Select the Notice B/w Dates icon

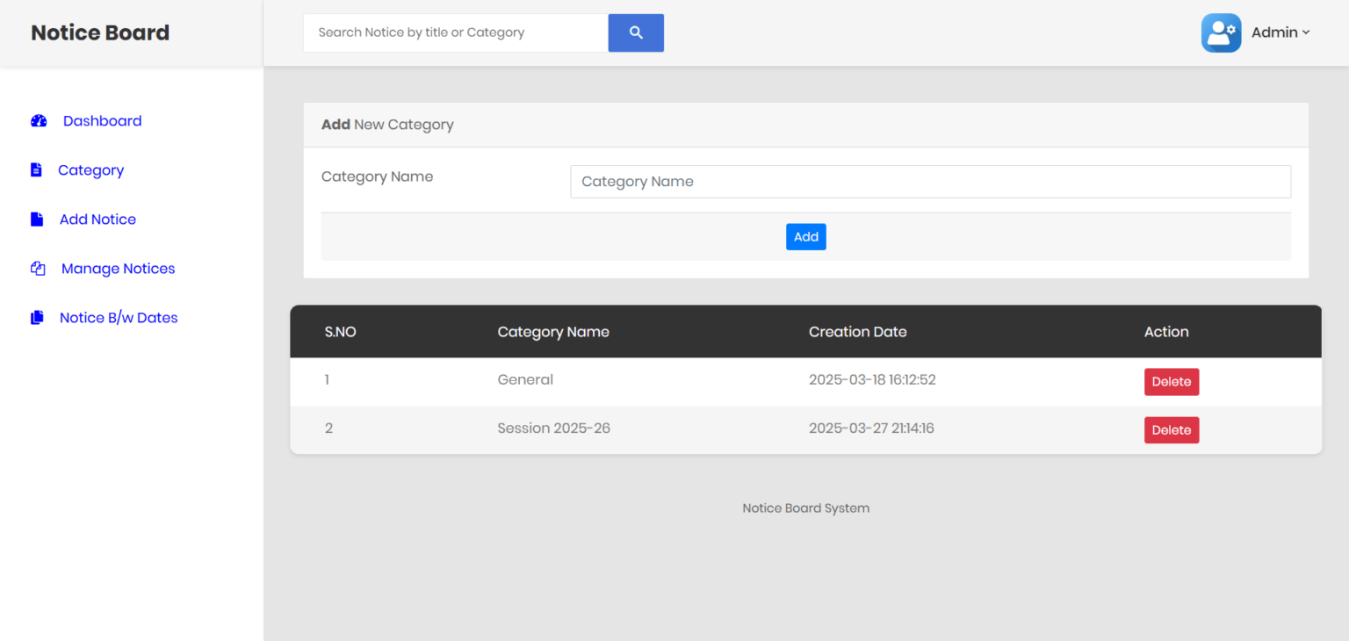[36, 317]
